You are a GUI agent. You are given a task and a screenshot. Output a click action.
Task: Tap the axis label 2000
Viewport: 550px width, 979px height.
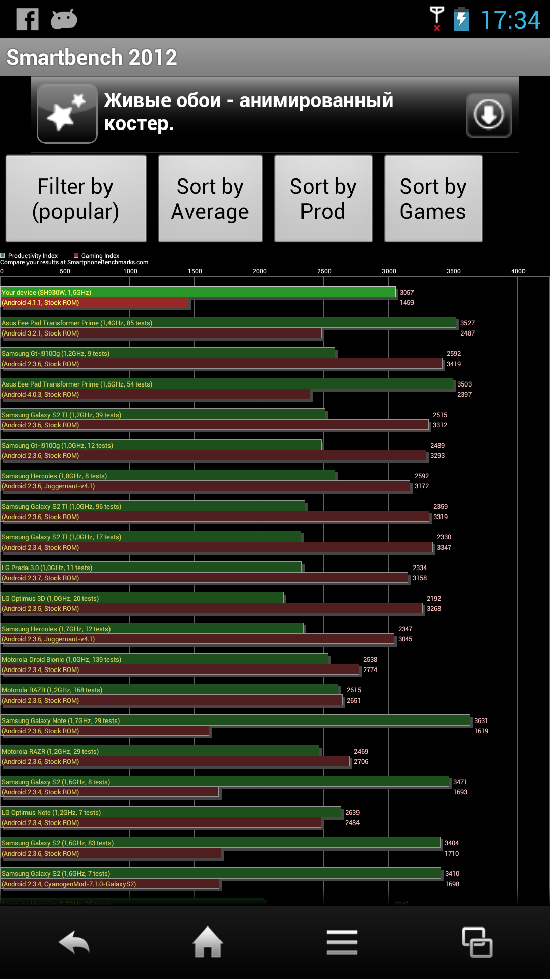(x=260, y=271)
